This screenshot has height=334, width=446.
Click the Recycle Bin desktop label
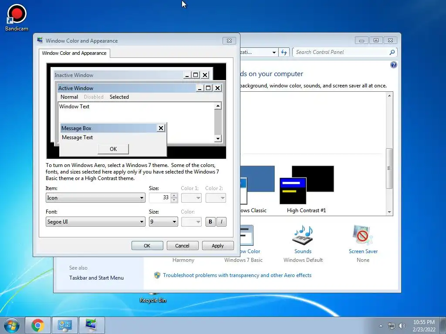tap(153, 300)
